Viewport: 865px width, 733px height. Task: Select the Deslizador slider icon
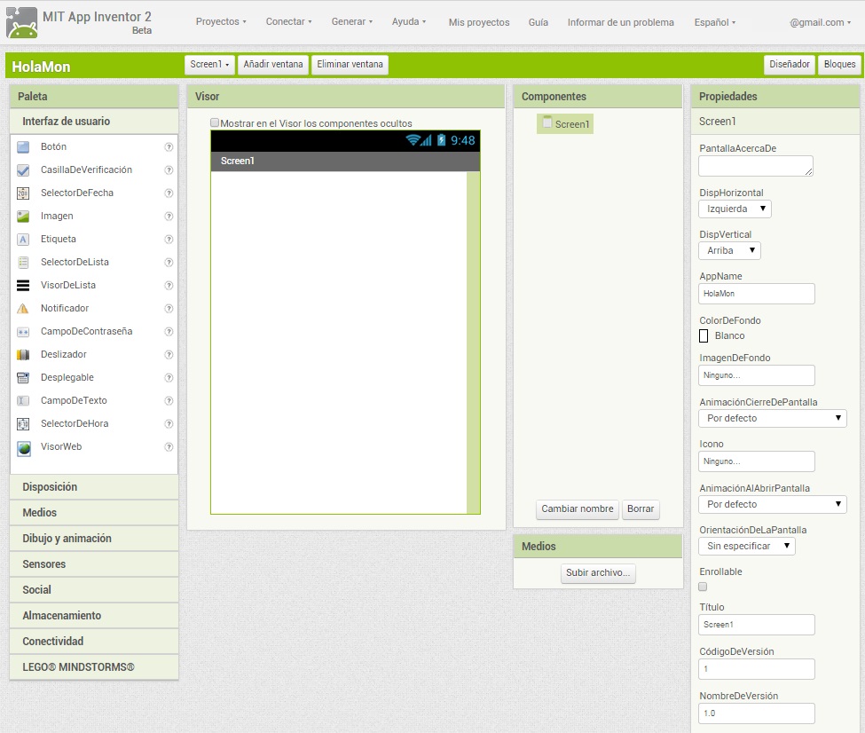[x=23, y=355]
